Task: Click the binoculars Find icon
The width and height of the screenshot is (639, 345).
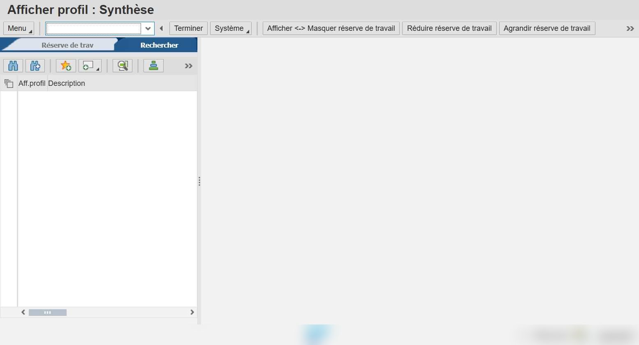Action: pos(13,66)
